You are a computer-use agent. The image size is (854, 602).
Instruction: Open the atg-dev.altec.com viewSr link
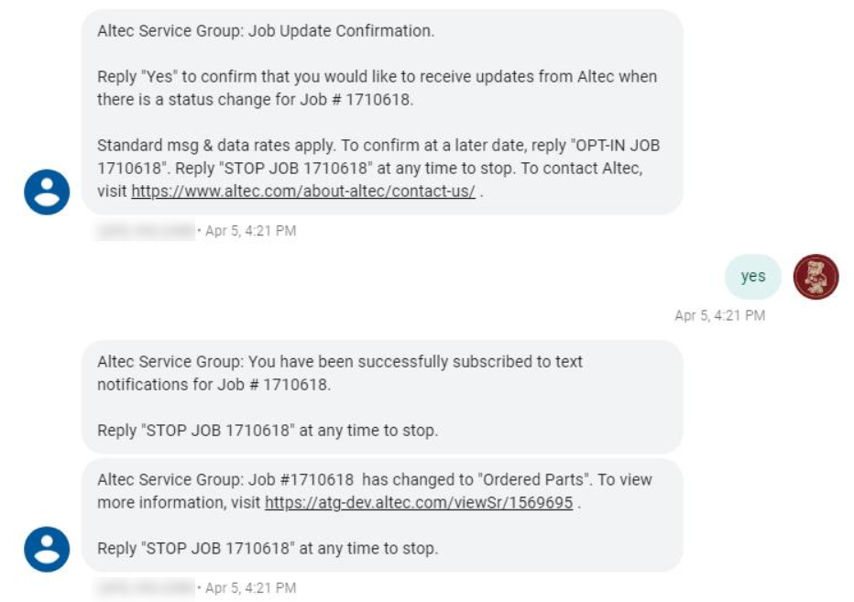tap(419, 502)
